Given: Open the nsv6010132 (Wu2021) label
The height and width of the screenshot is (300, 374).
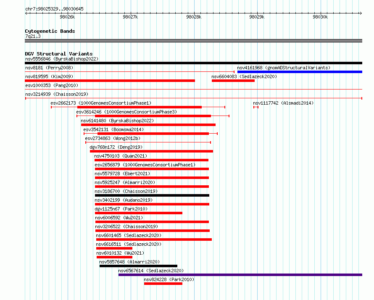Looking at the screenshot, I should pos(120,253).
